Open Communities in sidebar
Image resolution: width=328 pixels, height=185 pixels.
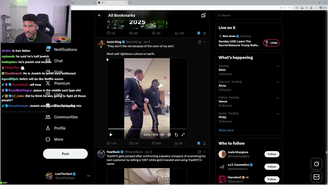tap(62, 117)
